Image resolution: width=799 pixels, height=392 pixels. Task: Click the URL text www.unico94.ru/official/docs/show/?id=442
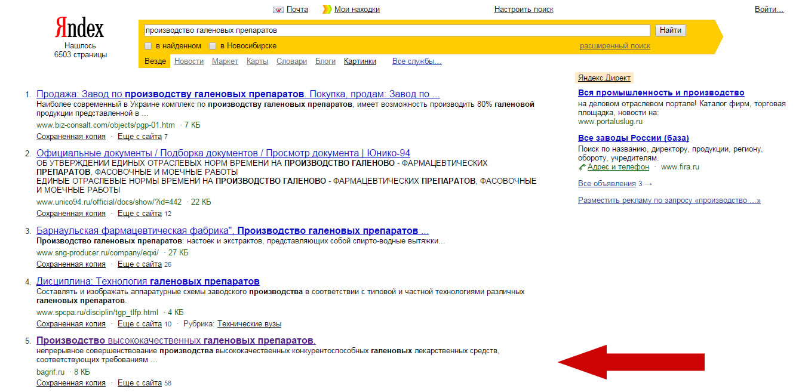pos(109,202)
